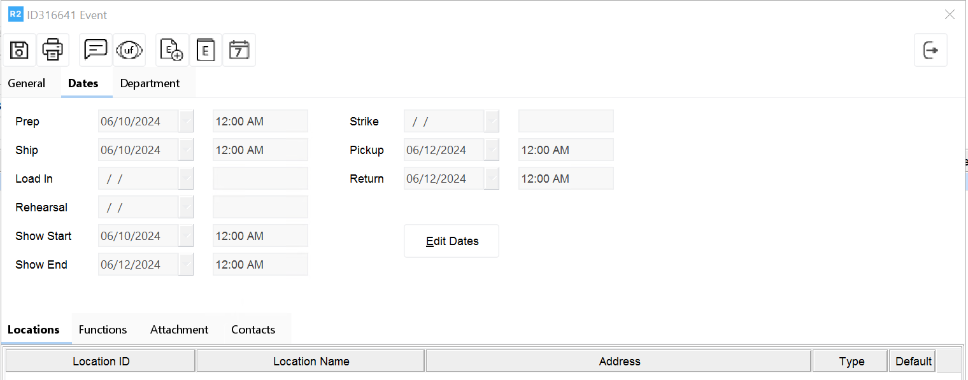Click the Location Name column header
Viewport: 968px width, 380px height.
[x=311, y=361]
